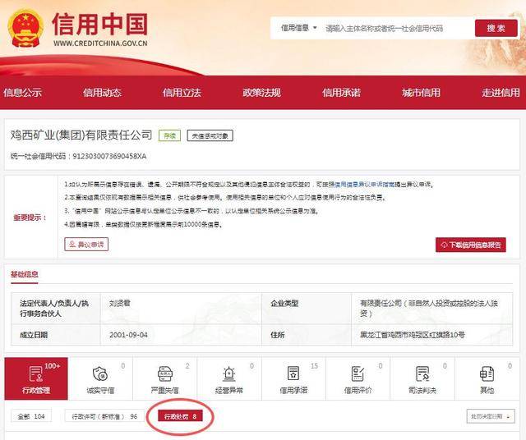Click the establishment date 2001-09-04
The image size is (526, 440).
pos(128,334)
